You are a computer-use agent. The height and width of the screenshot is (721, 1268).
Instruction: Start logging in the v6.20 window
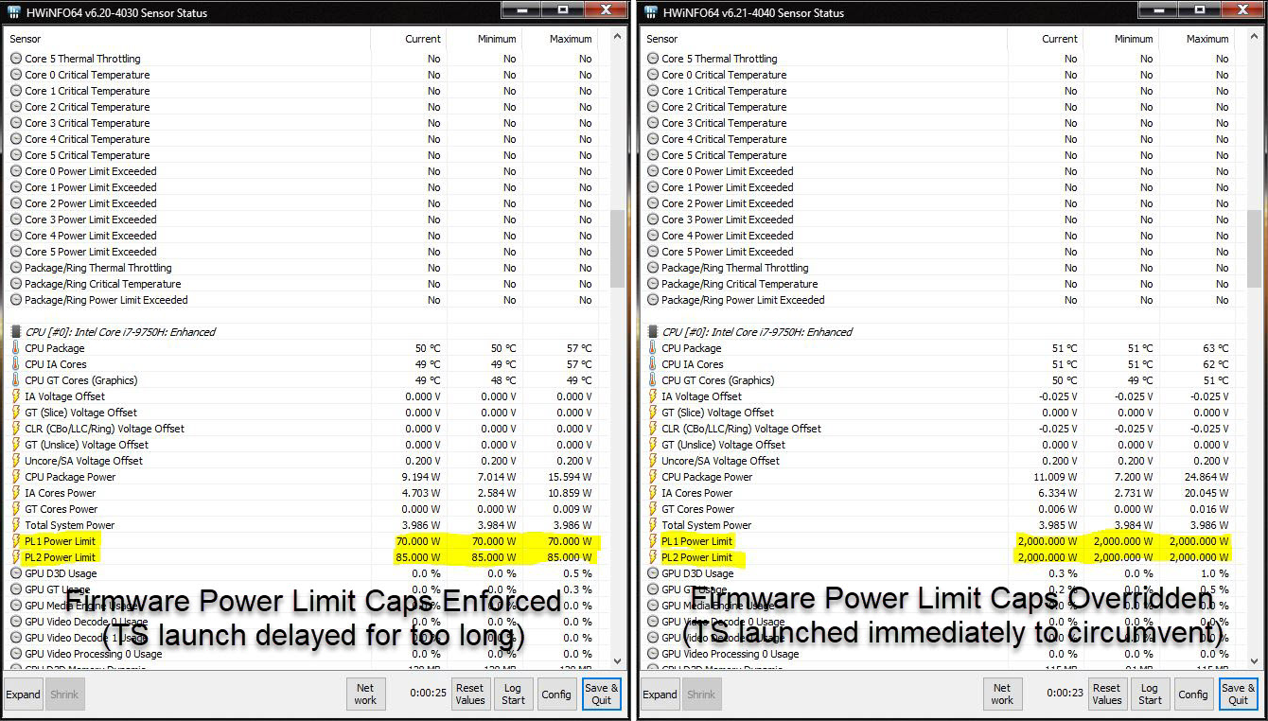tap(513, 694)
